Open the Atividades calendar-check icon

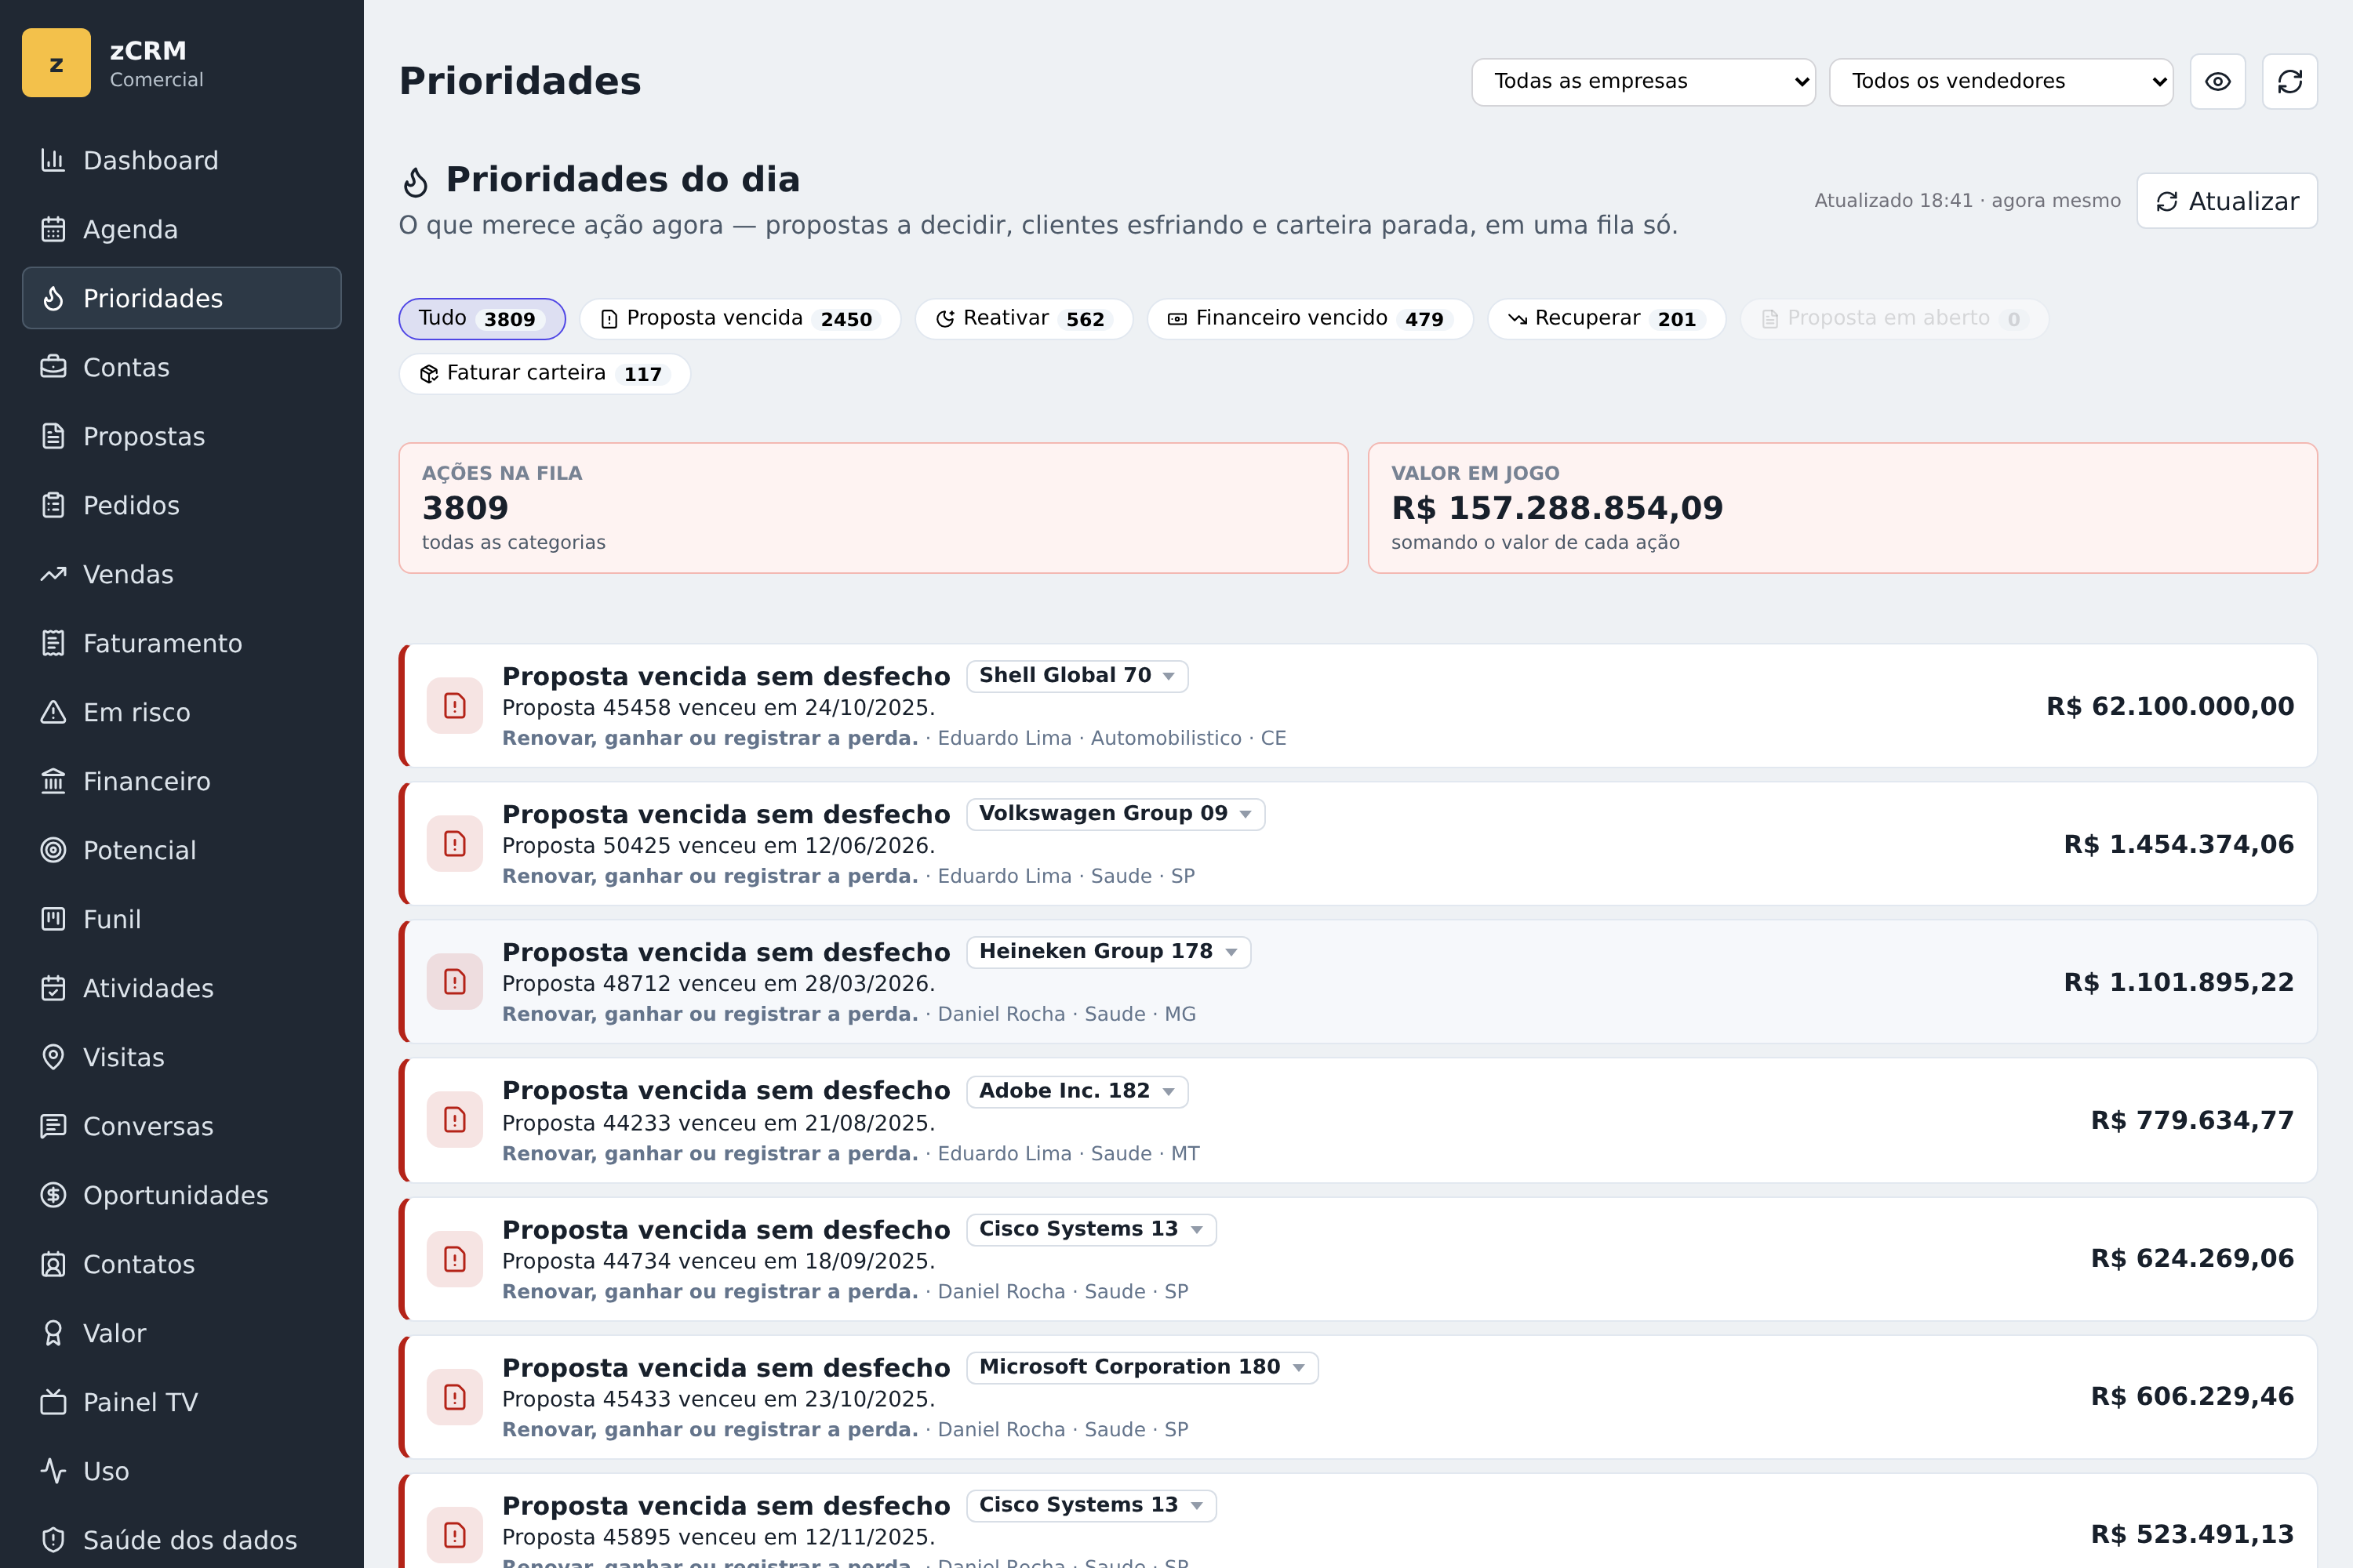pos(53,988)
